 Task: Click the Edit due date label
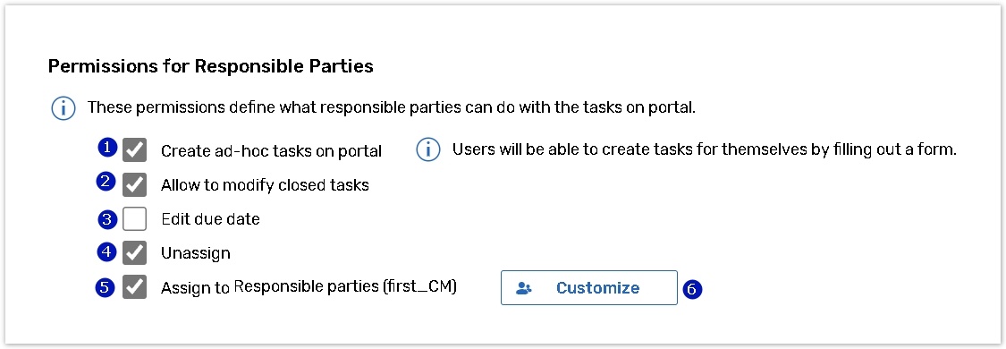click(210, 218)
